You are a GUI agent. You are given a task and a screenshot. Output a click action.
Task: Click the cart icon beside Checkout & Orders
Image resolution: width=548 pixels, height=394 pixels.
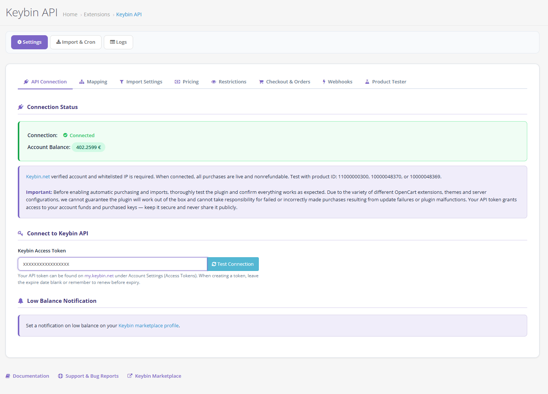[261, 82]
